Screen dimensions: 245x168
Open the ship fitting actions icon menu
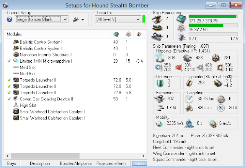click(x=76, y=19)
